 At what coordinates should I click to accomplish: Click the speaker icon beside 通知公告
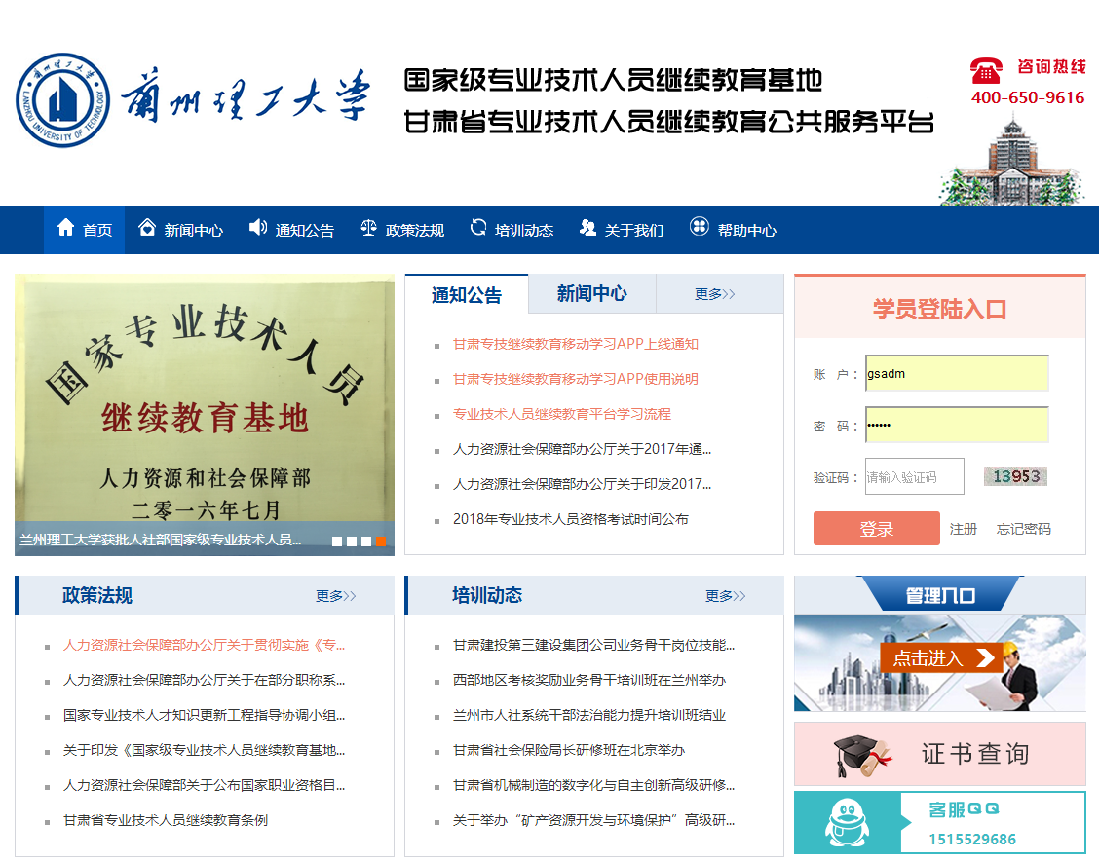[x=258, y=228]
